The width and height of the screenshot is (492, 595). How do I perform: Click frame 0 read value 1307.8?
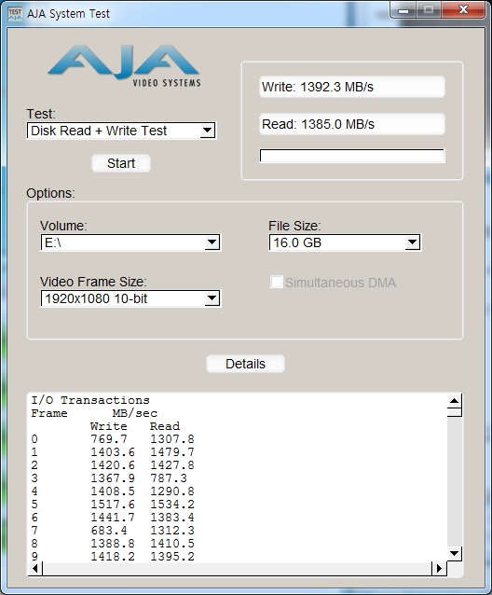(x=172, y=439)
